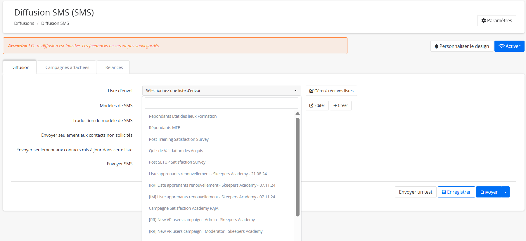Choose Post Training Satisfaction Survey option

[x=179, y=139]
